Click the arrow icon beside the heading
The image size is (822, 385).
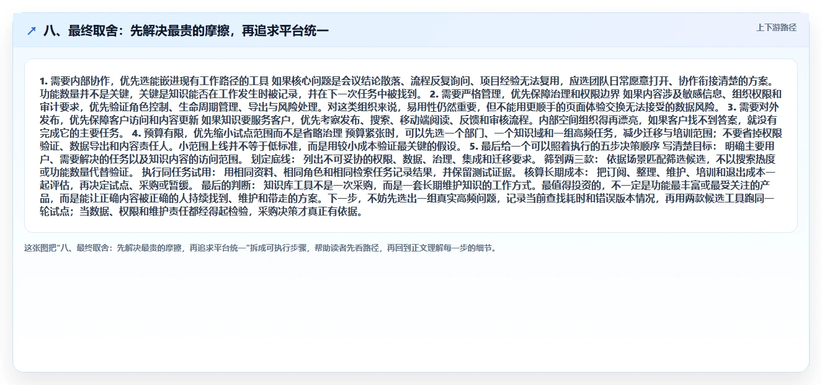32,30
